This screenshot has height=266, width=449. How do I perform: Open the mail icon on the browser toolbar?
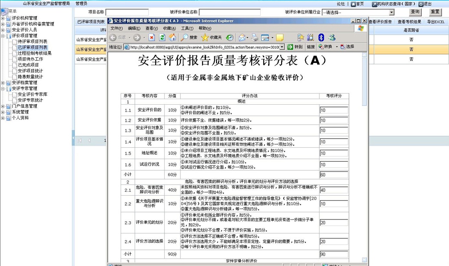[x=241, y=37]
